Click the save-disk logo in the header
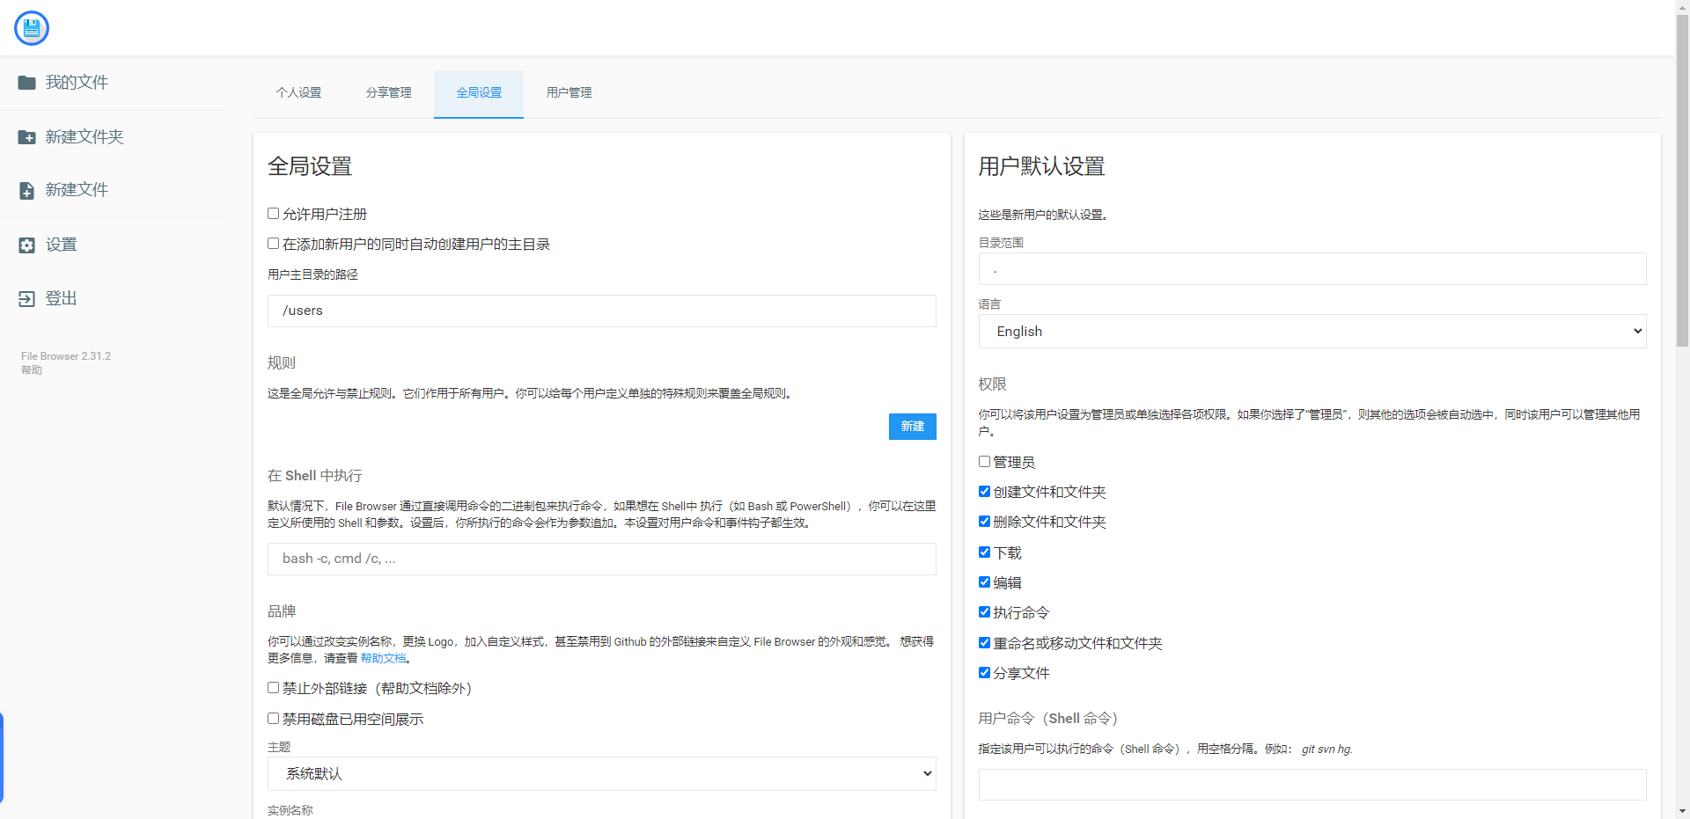This screenshot has height=819, width=1690. coord(31,27)
